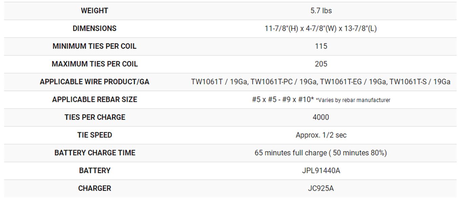Click the TIES PER CHARGE label
474x200 pixels.
94,117
